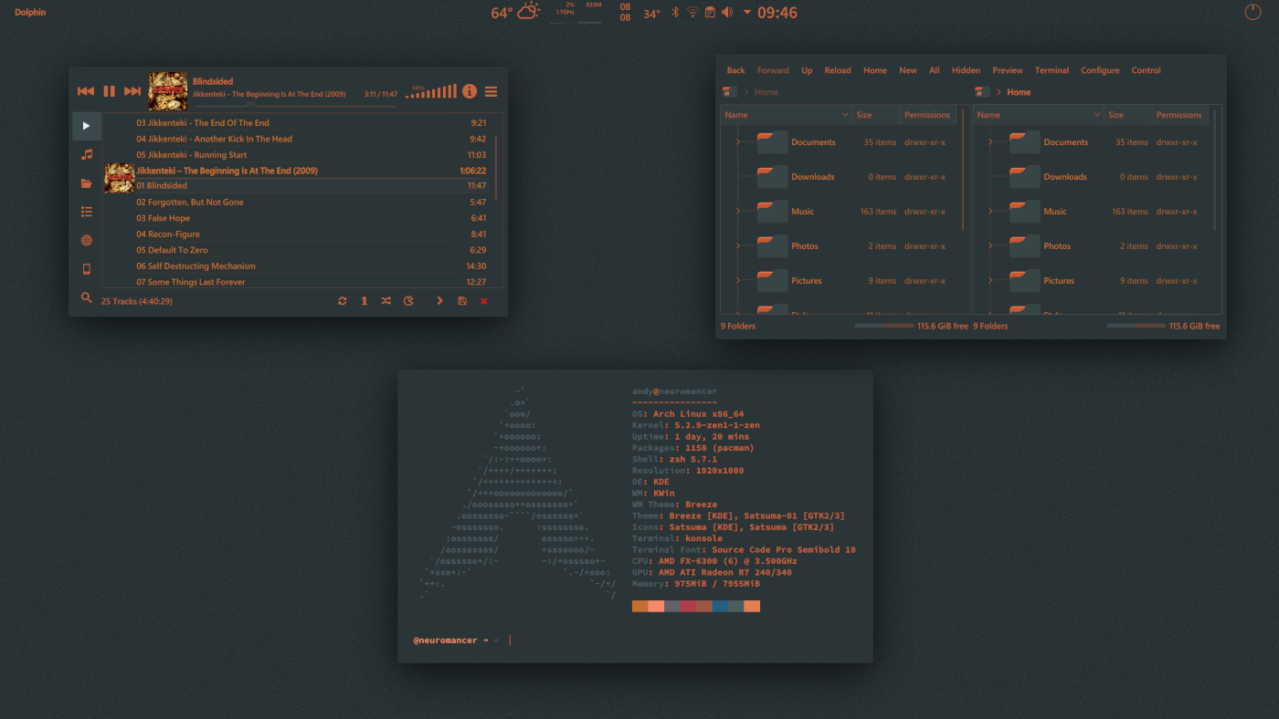The width and height of the screenshot is (1279, 719).
Task: Toggle single track mode icon
Action: pyautogui.click(x=364, y=301)
